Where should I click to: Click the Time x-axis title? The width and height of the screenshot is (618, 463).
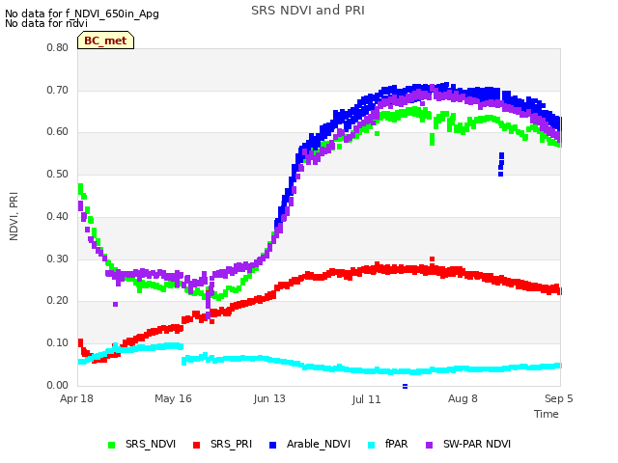pos(547,414)
